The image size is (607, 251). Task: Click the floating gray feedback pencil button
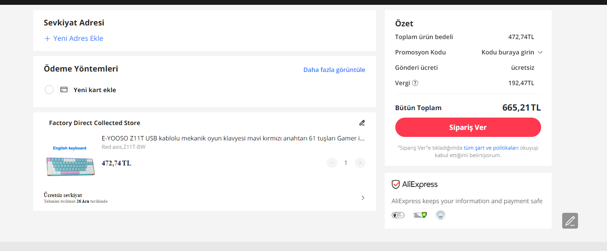[x=570, y=221]
